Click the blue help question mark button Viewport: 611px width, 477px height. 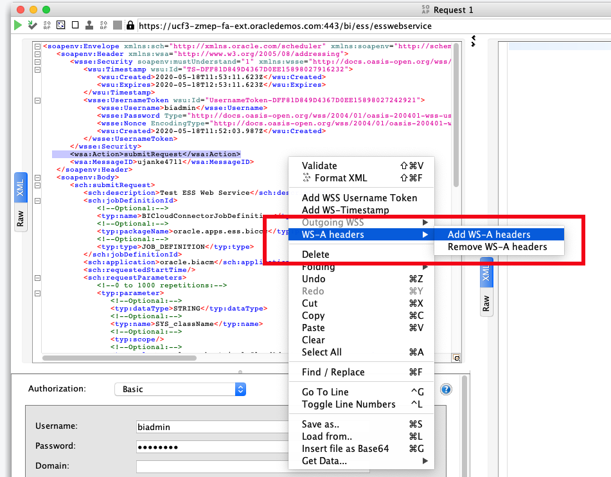[446, 389]
